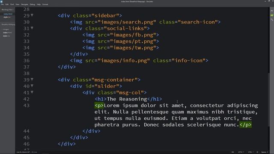Viewport: 274px width, 154px height.
Task: Collapse code fold at line 29
Action: (32, 15)
